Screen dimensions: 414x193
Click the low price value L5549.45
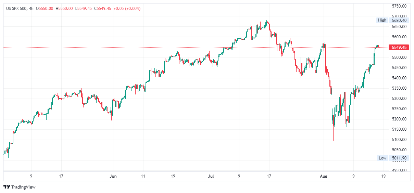click(x=83, y=9)
